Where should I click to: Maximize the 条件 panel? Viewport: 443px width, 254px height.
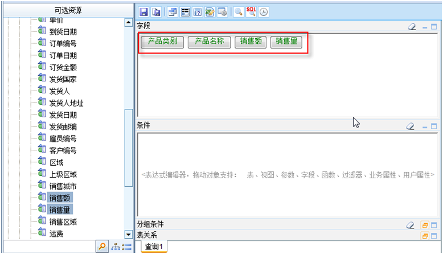point(434,126)
